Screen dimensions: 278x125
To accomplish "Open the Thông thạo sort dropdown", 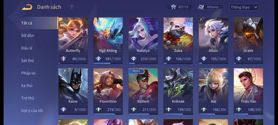I will coord(244,7).
